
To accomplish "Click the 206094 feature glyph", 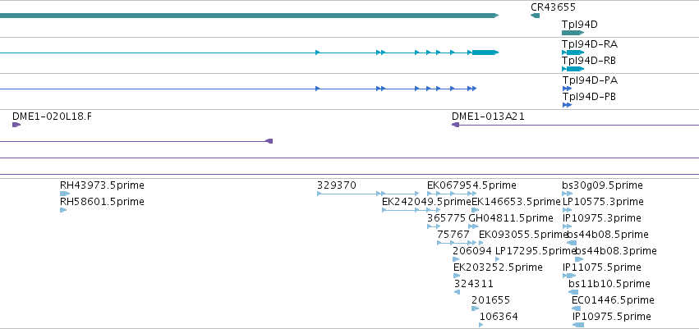I will 456,259.
